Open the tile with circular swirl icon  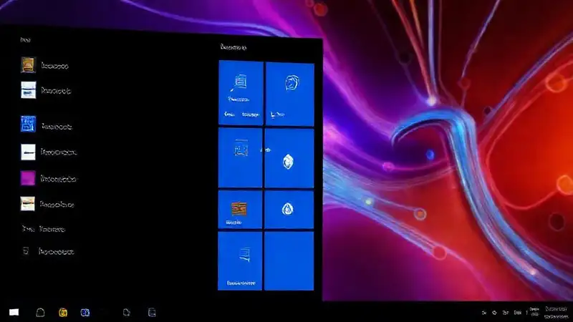(290, 94)
